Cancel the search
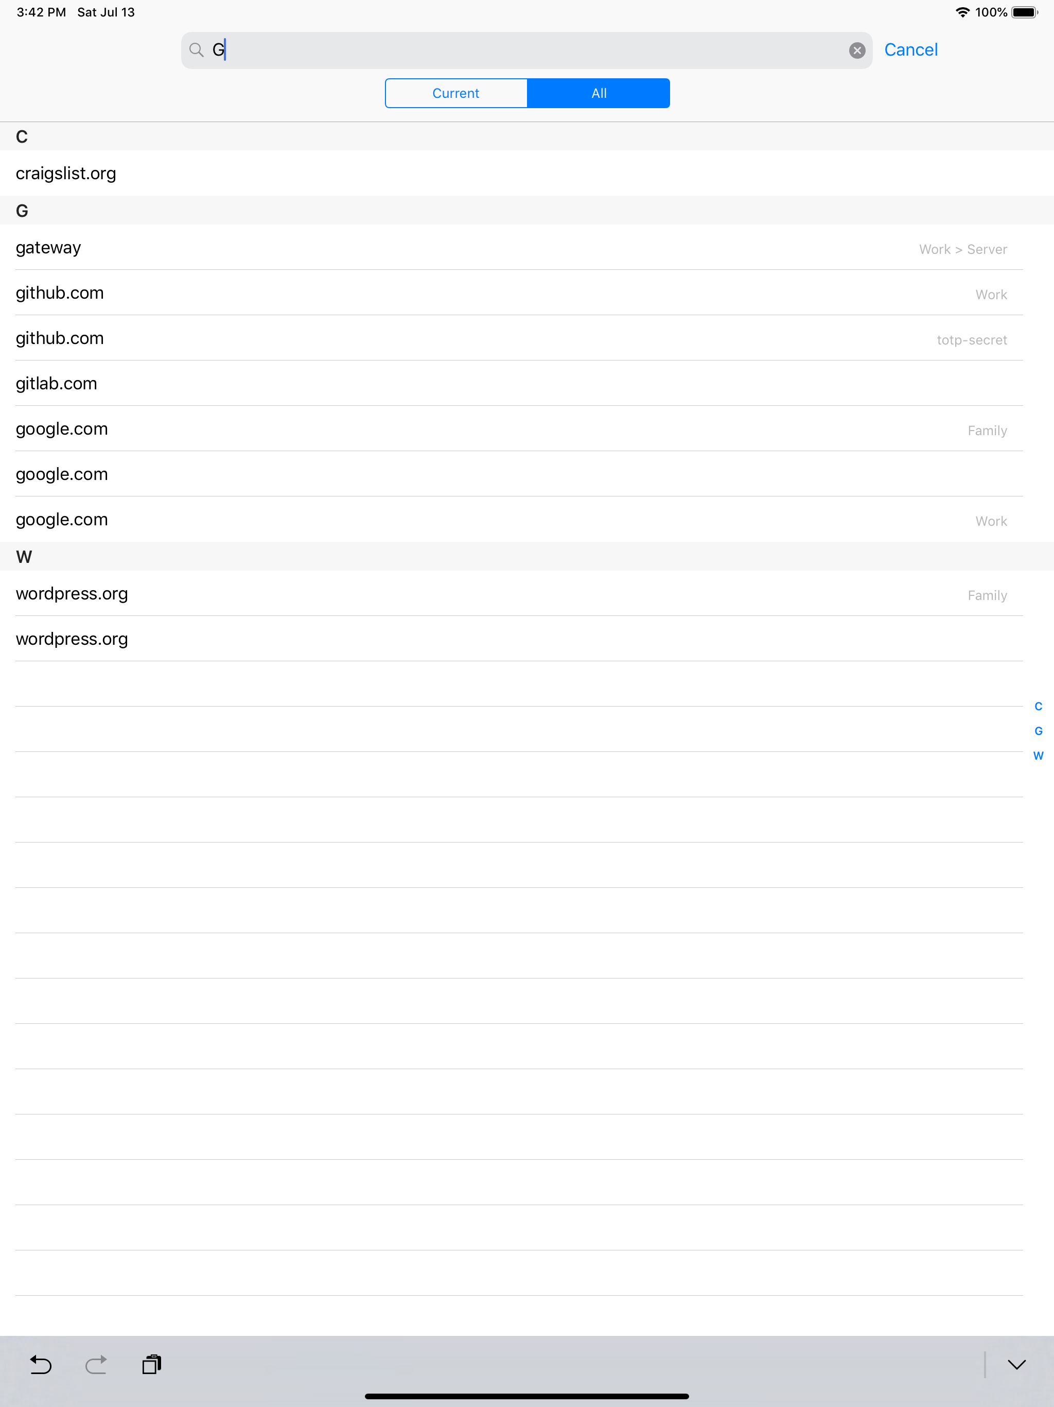This screenshot has height=1407, width=1054. click(911, 49)
